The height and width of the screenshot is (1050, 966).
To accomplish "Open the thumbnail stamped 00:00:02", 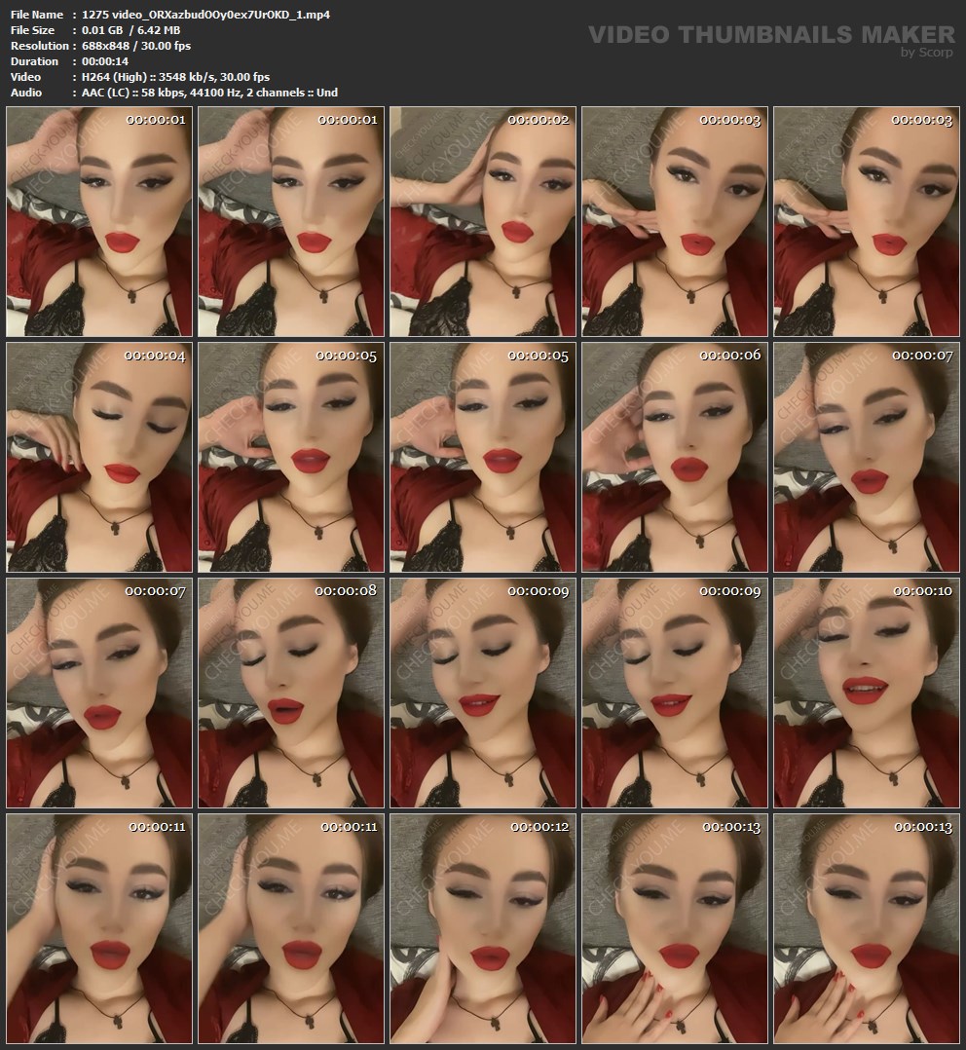I will 482,222.
